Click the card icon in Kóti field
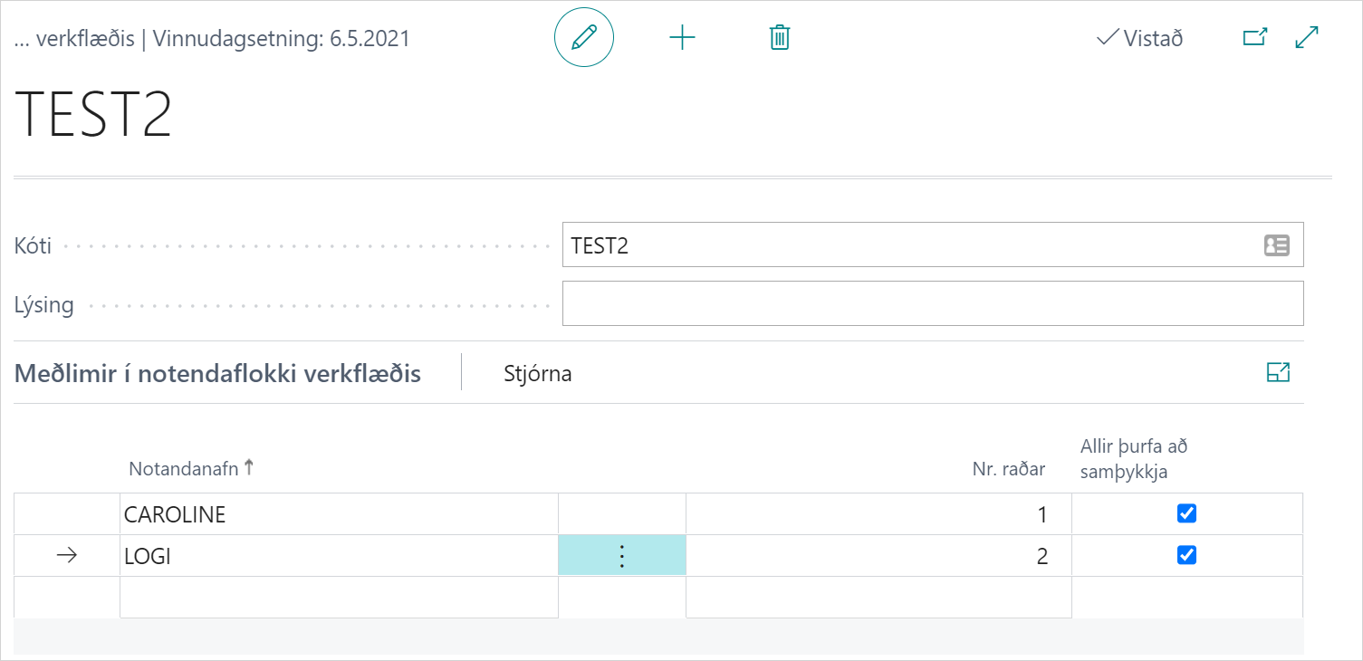Screen dimensions: 1363x661 click(x=1276, y=245)
